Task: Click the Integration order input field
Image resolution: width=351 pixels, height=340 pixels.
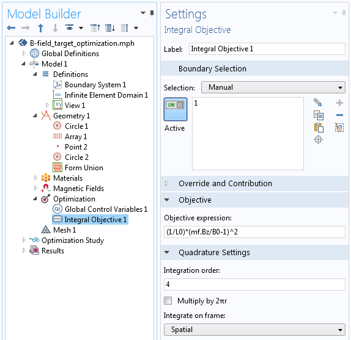Action: pyautogui.click(x=254, y=284)
